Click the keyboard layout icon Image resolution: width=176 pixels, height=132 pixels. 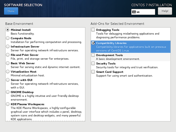134,12
